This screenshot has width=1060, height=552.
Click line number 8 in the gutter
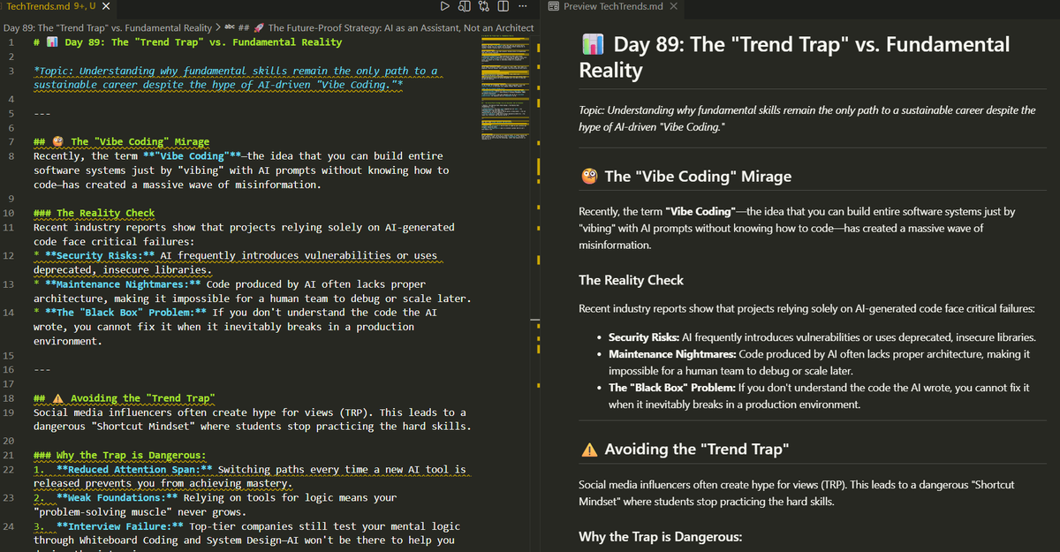(10, 156)
